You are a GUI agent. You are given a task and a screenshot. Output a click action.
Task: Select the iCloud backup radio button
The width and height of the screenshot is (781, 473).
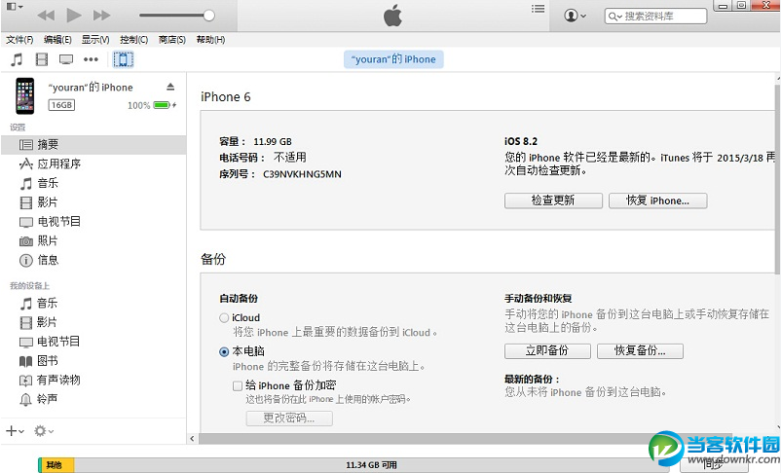224,317
